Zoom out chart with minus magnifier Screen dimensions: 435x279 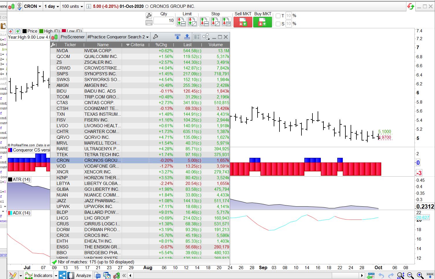[410, 276]
